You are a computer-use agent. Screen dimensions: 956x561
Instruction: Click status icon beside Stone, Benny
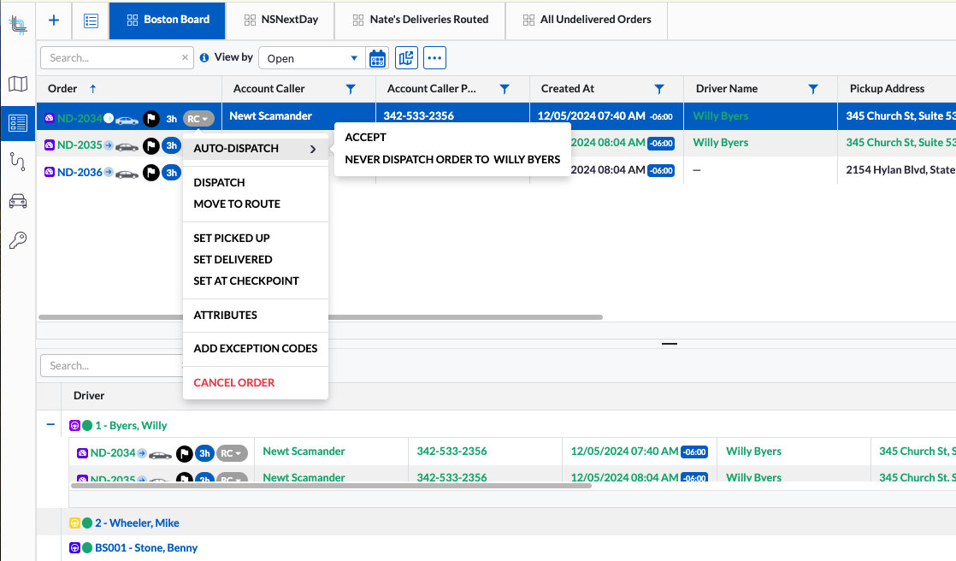click(87, 547)
